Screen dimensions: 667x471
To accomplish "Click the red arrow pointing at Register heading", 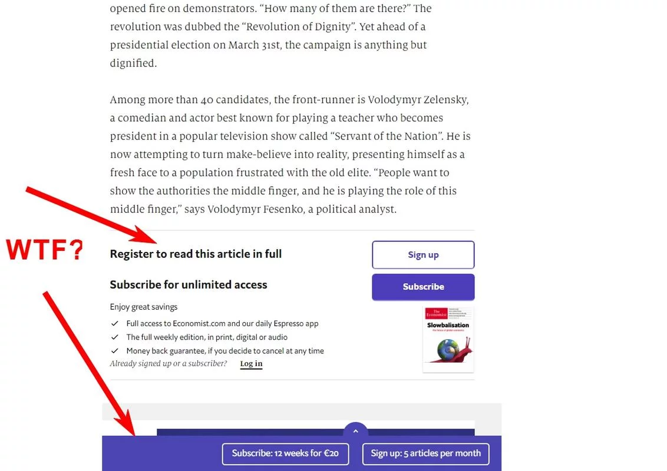I will click(x=88, y=214).
